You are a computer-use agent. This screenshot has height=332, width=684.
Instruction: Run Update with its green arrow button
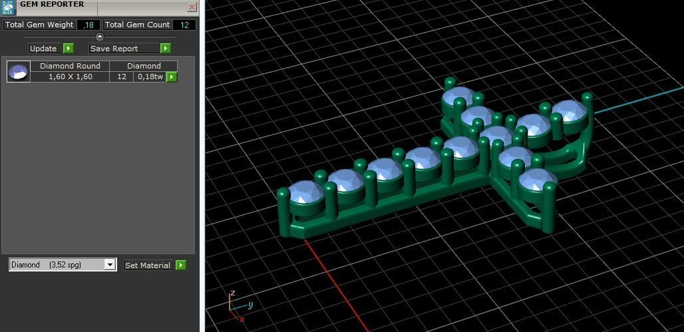(x=69, y=49)
